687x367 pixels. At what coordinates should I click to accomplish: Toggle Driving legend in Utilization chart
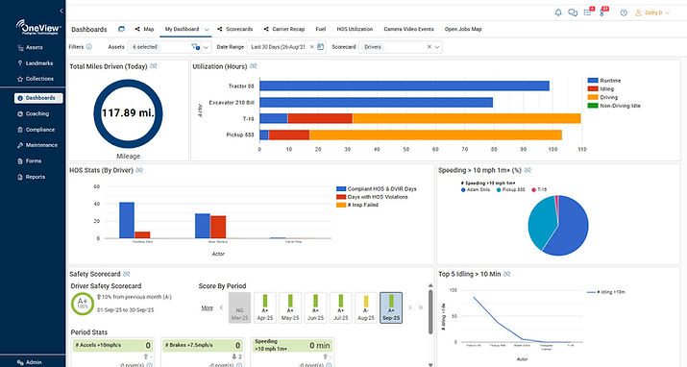pyautogui.click(x=602, y=97)
